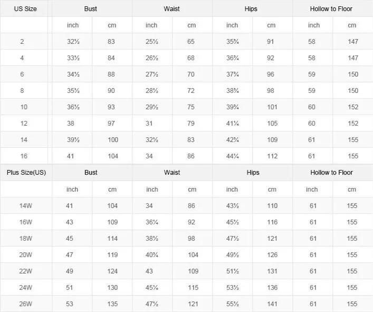
Task: Click Hollow to Floor header in top table
Action: (x=331, y=9)
